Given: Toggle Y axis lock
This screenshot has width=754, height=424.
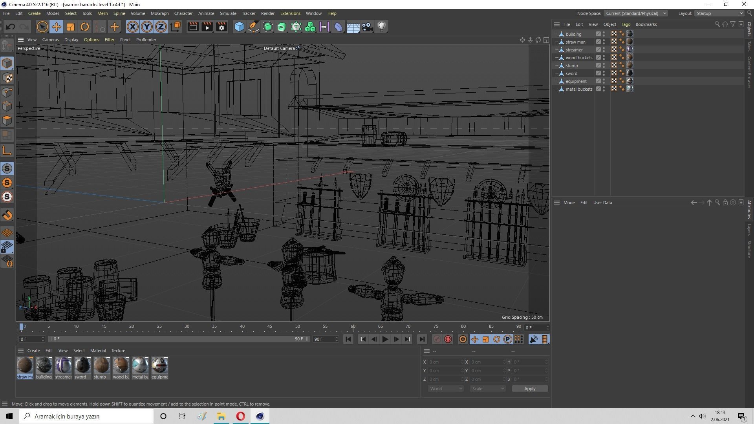Looking at the screenshot, I should click(x=147, y=27).
